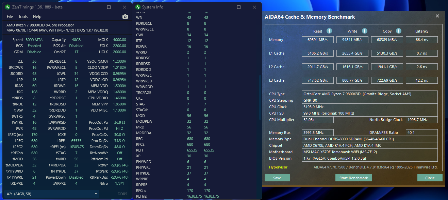Click the Memory Read value 69591 MB/s
The image size is (448, 200).
coord(318,40)
